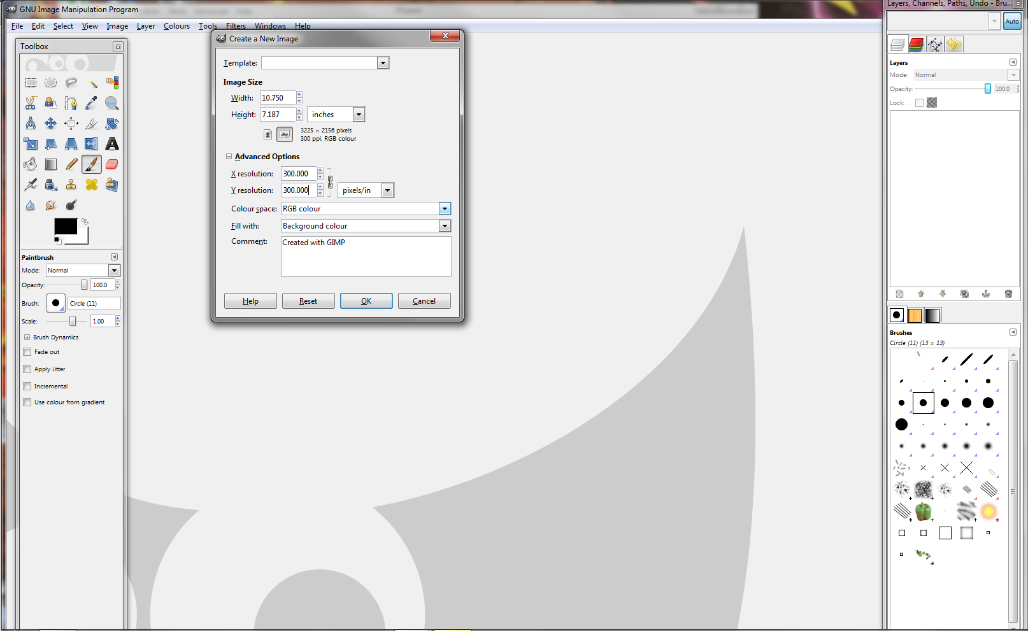Click the Paintbrush Opacity slider
Image resolution: width=1028 pixels, height=631 pixels.
[68, 285]
